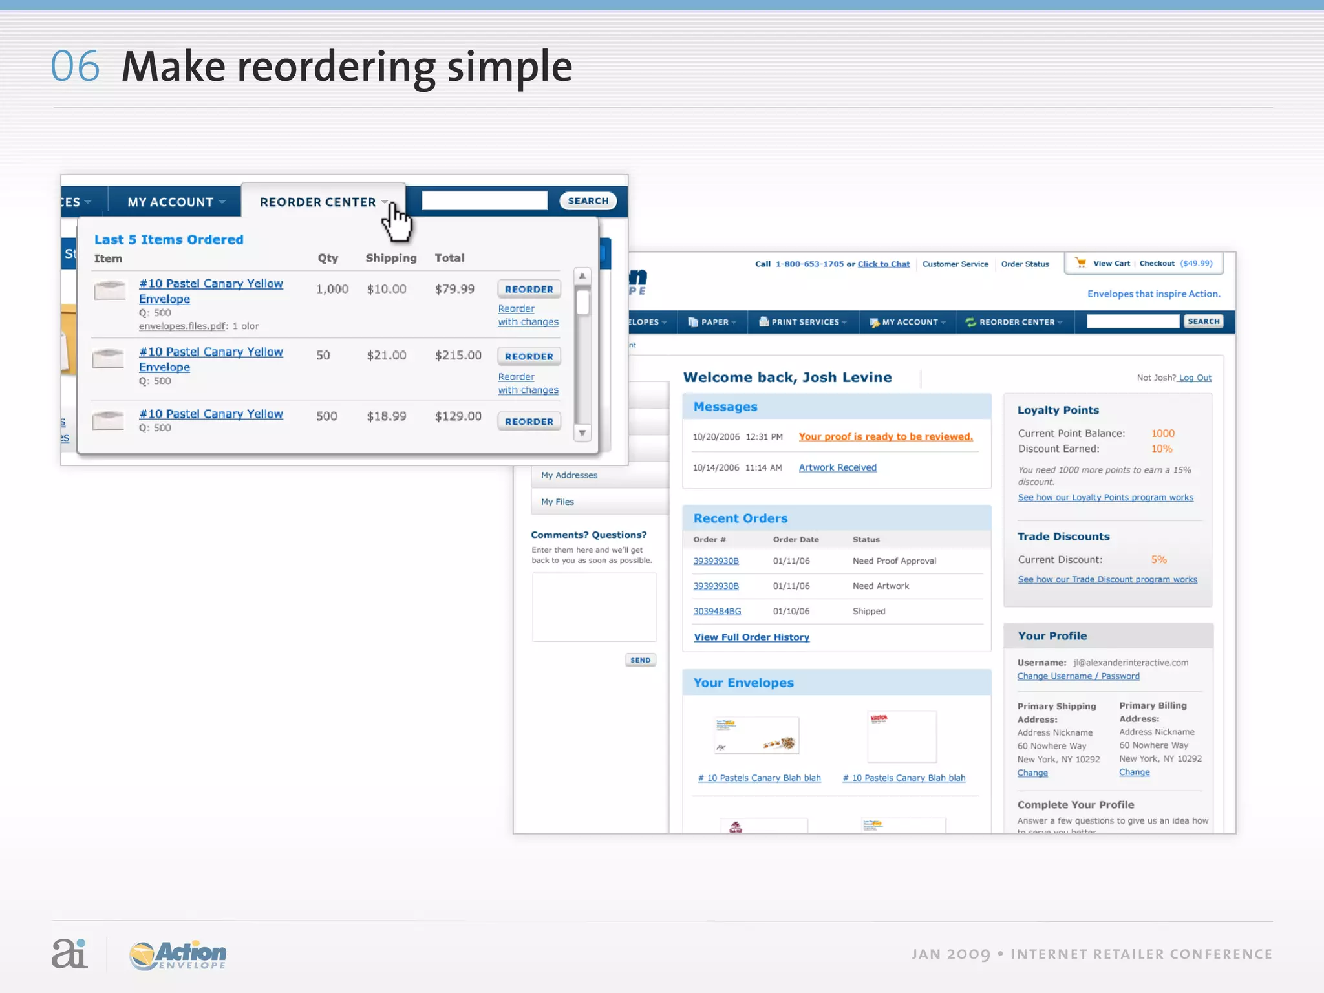This screenshot has height=993, width=1324.
Task: Click Reorder button for the $129.00 order
Action: [x=529, y=422]
